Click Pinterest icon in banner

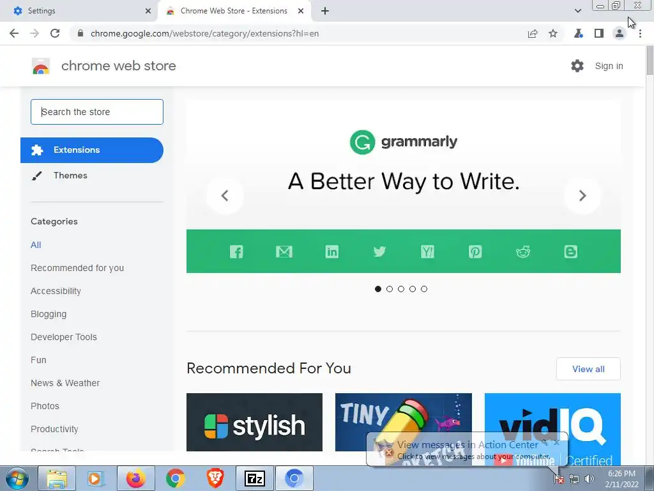475,251
